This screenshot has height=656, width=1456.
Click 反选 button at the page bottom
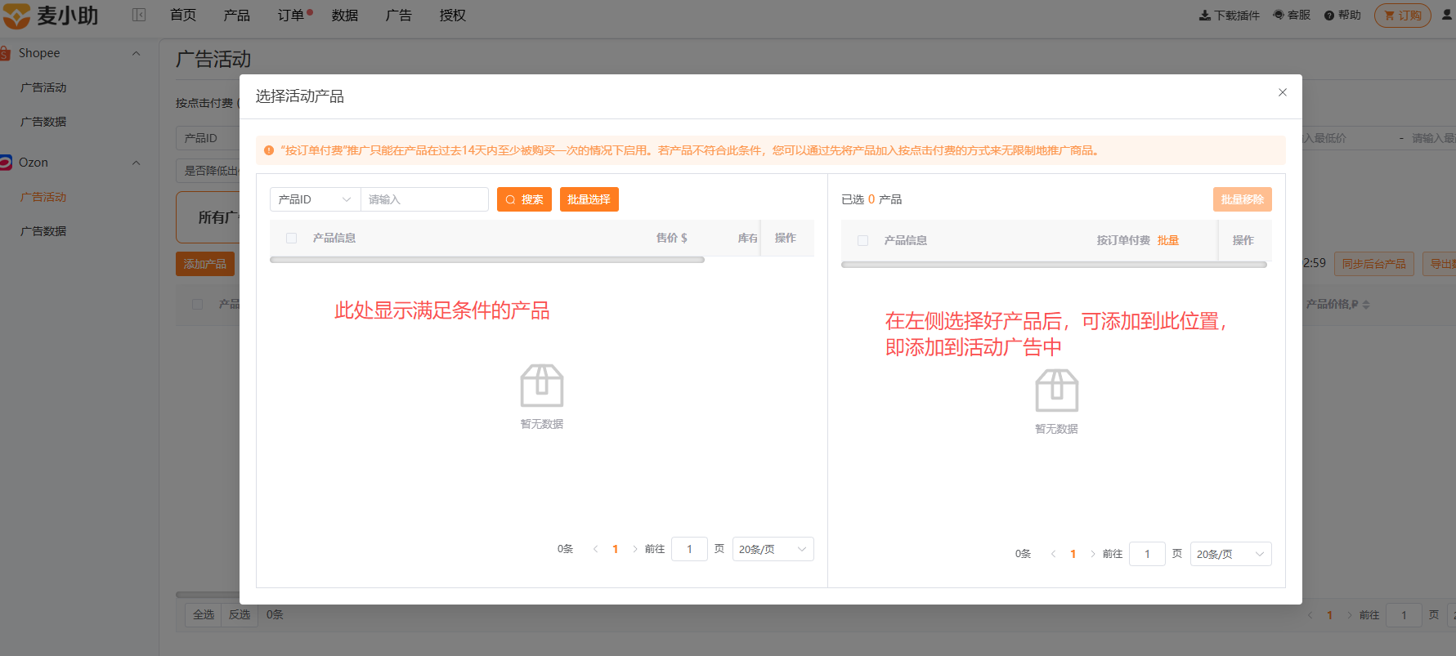point(240,614)
